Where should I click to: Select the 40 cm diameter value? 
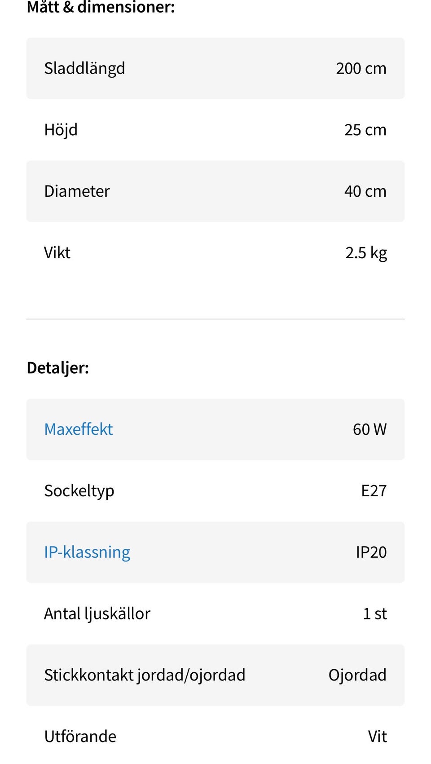[x=365, y=191]
